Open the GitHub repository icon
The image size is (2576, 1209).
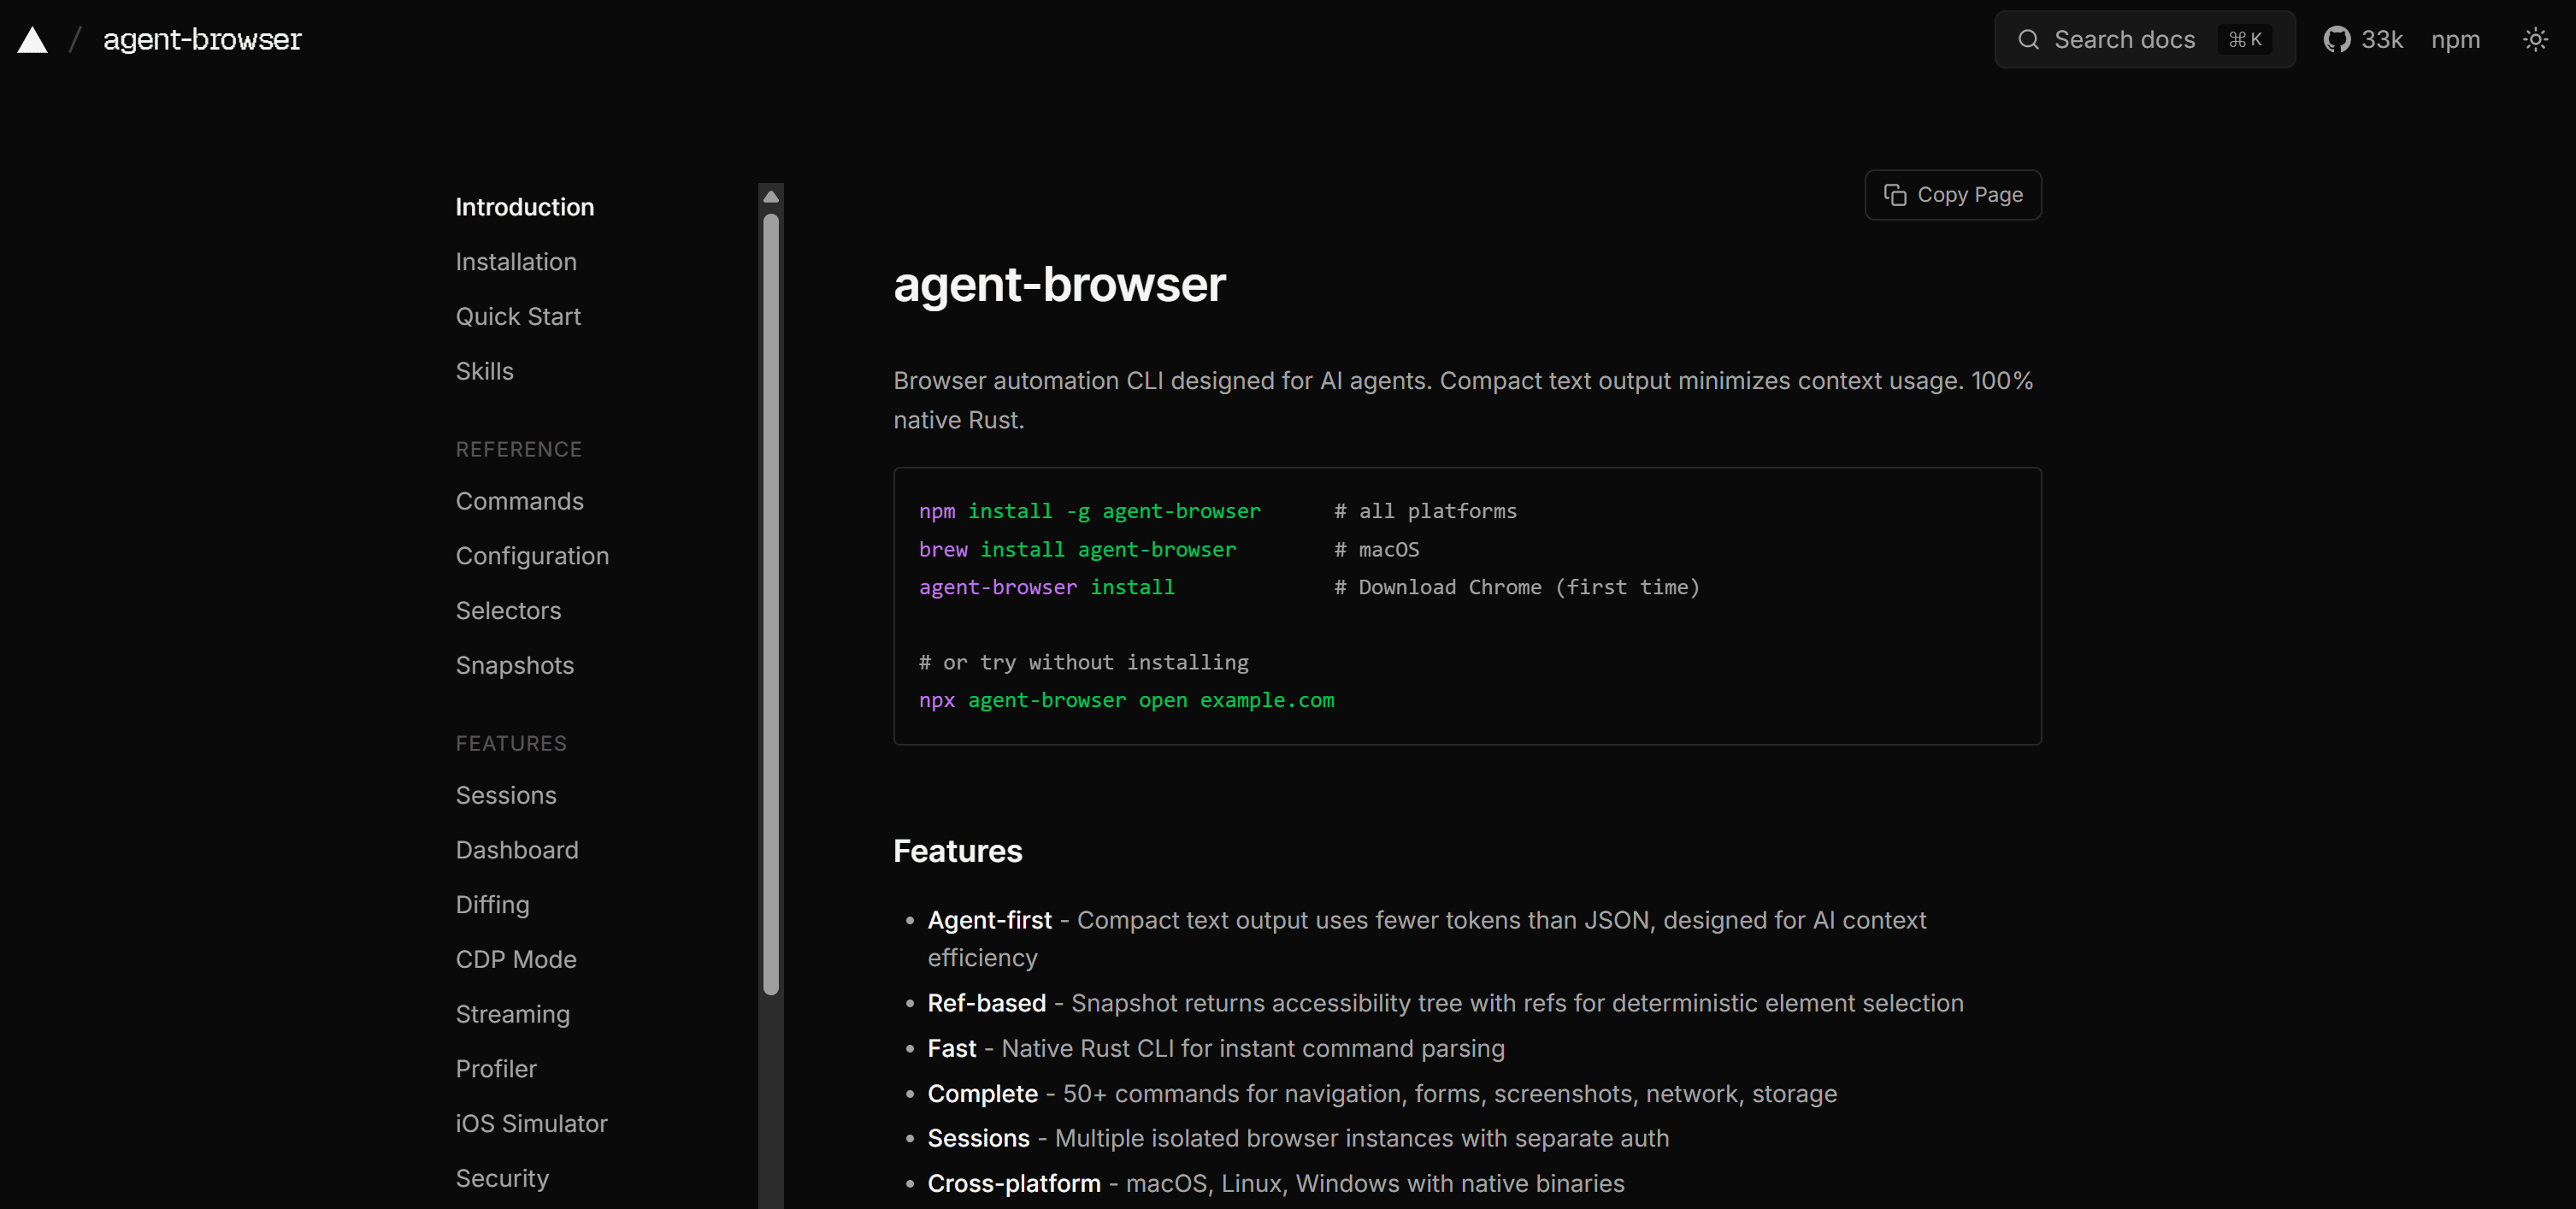click(x=2336, y=40)
